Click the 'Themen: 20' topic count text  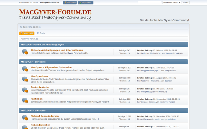[125, 53]
